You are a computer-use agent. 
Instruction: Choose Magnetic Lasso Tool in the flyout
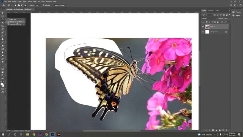(x=16, y=24)
